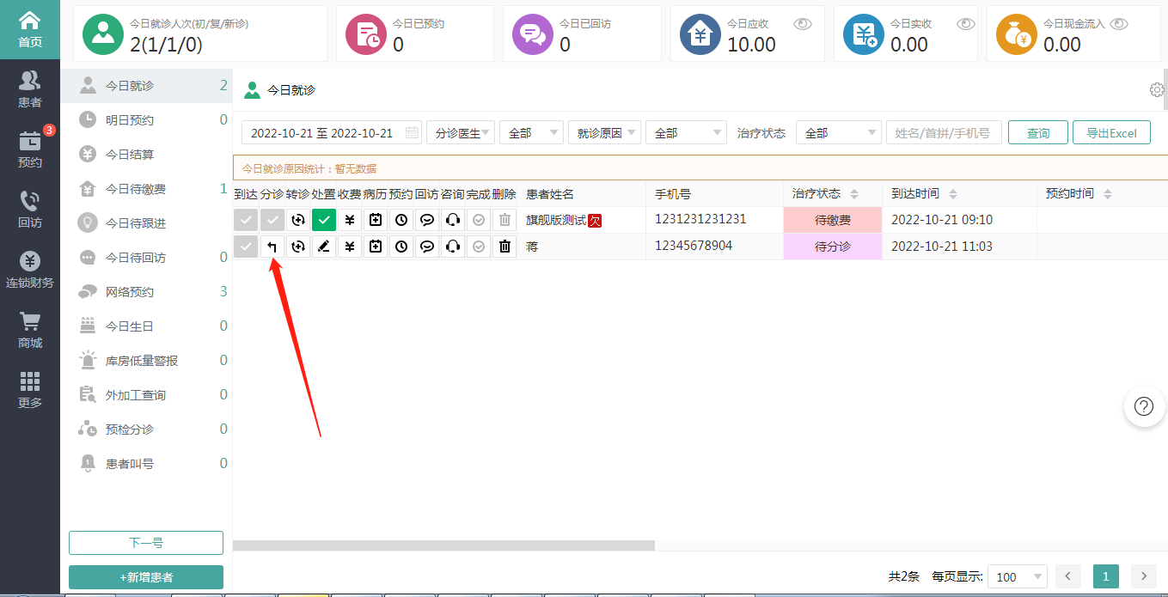Image resolution: width=1168 pixels, height=597 pixels.
Task: Click the 分诊 return arrow for patient 蒋
Action: click(272, 247)
